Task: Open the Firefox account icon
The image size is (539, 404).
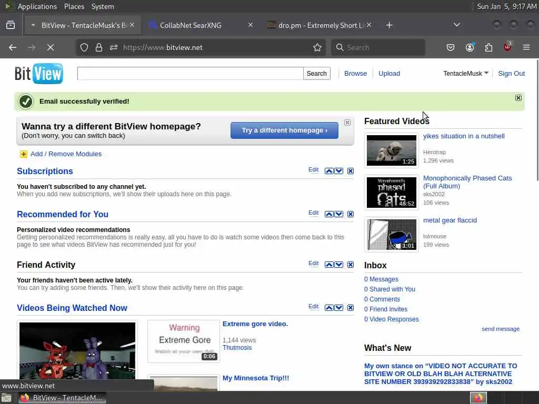Action: (x=470, y=47)
